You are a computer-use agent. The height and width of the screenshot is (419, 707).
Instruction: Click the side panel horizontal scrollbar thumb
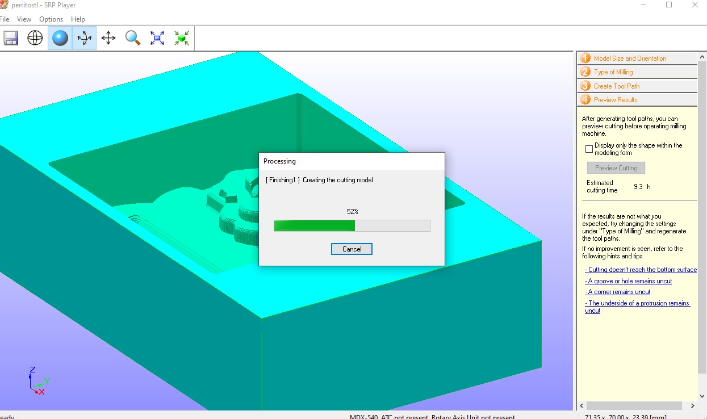pyautogui.click(x=634, y=406)
